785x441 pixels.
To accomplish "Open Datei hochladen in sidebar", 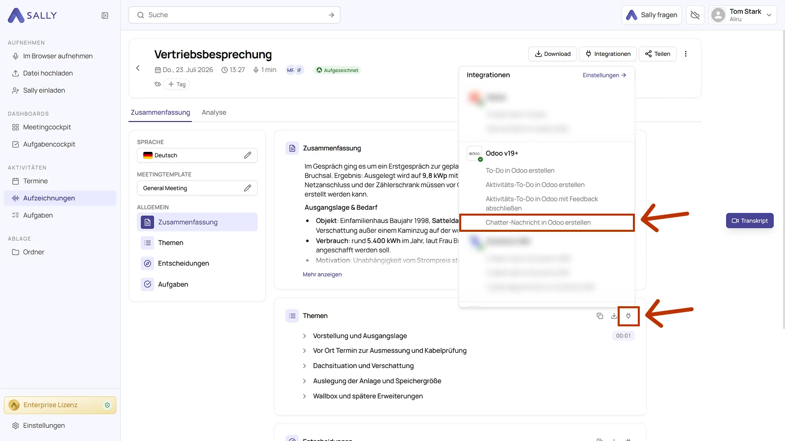I will pos(60,73).
